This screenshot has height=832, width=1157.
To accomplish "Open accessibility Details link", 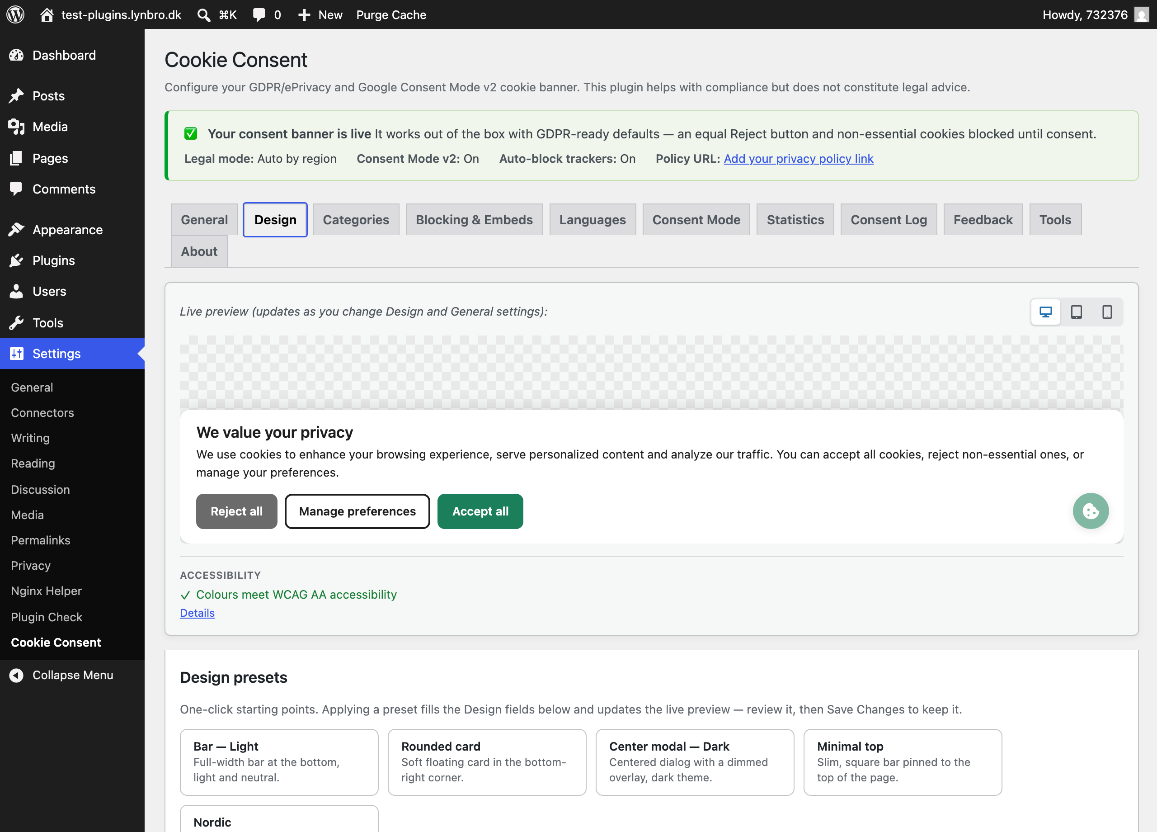I will [198, 613].
